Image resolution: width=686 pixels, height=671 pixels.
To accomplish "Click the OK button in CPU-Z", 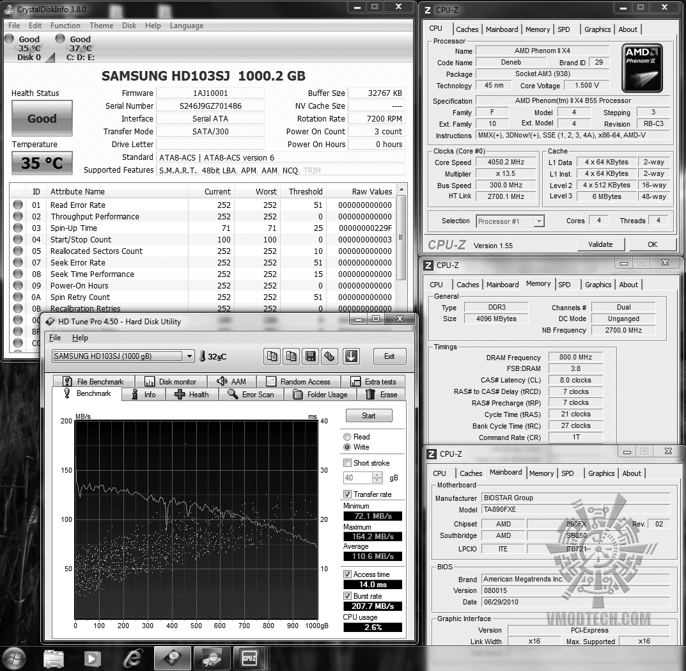I will 652,244.
